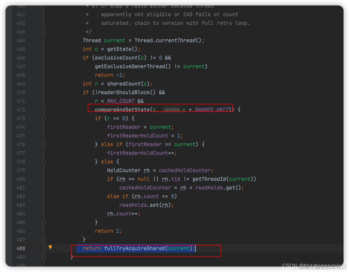This screenshot has width=349, height=272.
Task: Click on getExclusiveOwnerThread() call
Action: pos(133,66)
